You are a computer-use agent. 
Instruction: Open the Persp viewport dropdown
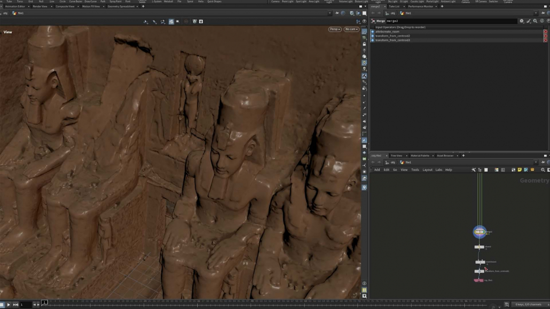coord(335,29)
